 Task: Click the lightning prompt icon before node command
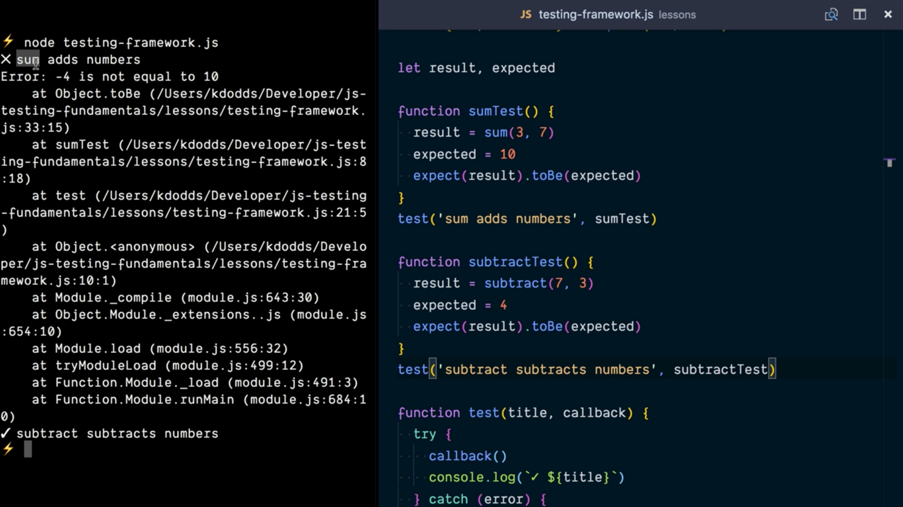(x=8, y=41)
